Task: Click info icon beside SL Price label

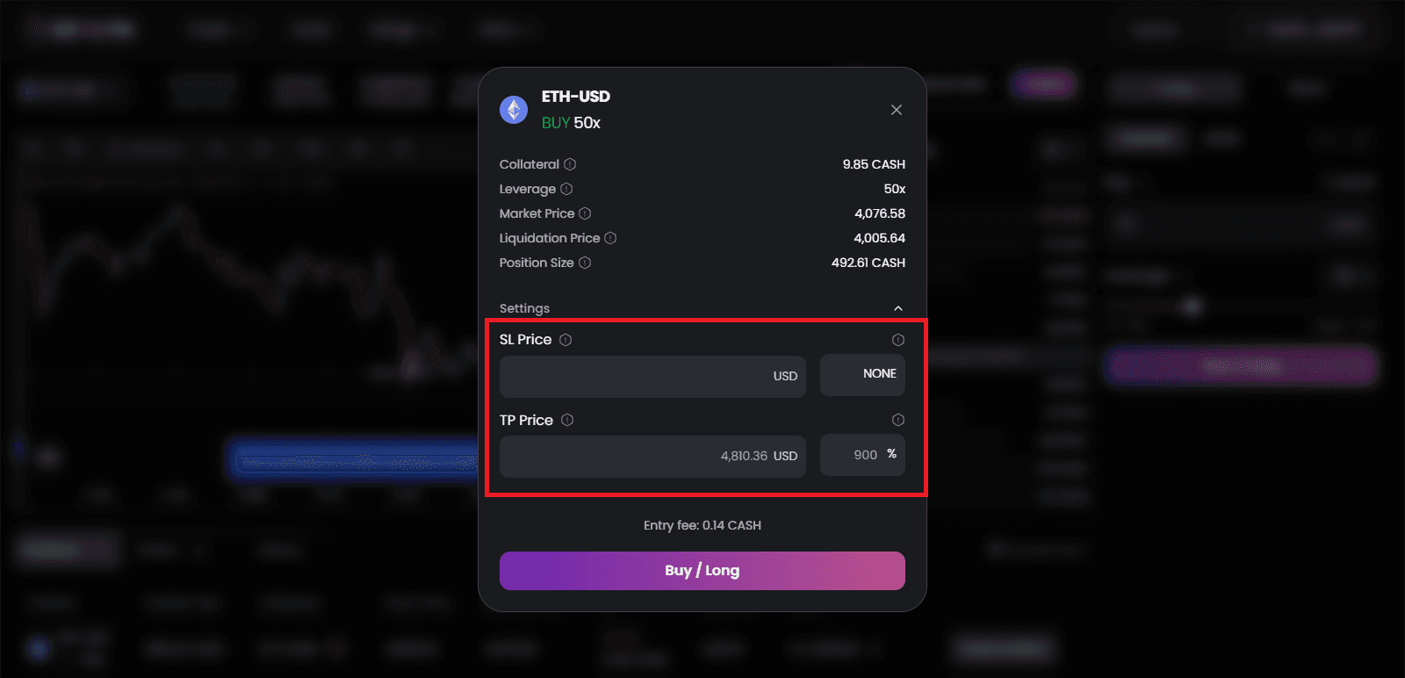Action: [566, 340]
